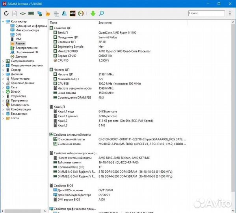The image size is (236, 213).
Task: Launch the flame stability test icon
Action: pos(48,13)
